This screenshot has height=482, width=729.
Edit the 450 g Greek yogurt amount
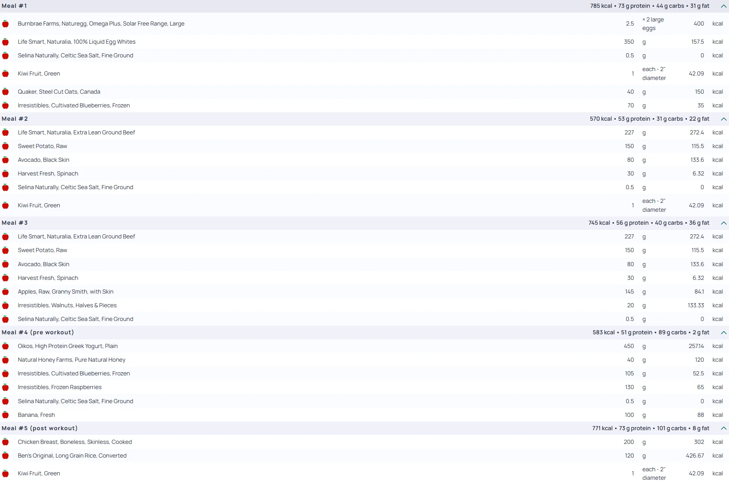629,346
